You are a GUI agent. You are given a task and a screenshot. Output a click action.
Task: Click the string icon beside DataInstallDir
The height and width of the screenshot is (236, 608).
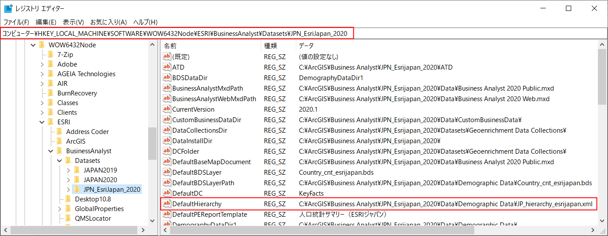[x=167, y=141]
